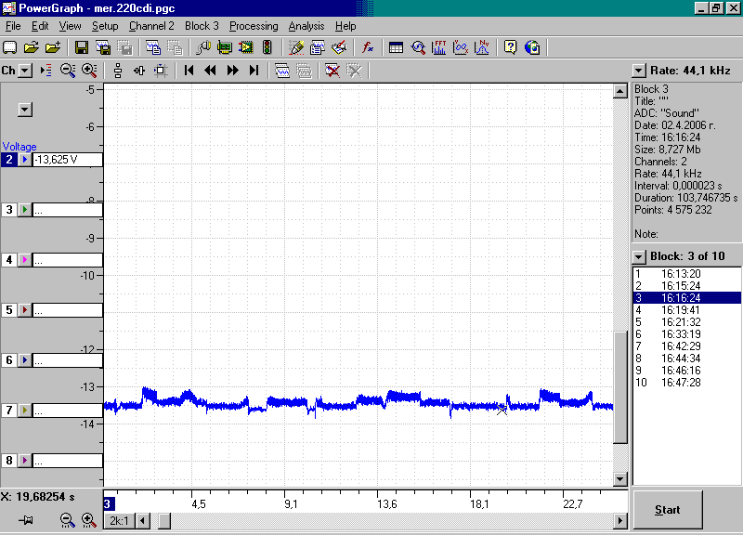Zoom out the time axis at the bottom
This screenshot has height=535, width=743.
67,520
